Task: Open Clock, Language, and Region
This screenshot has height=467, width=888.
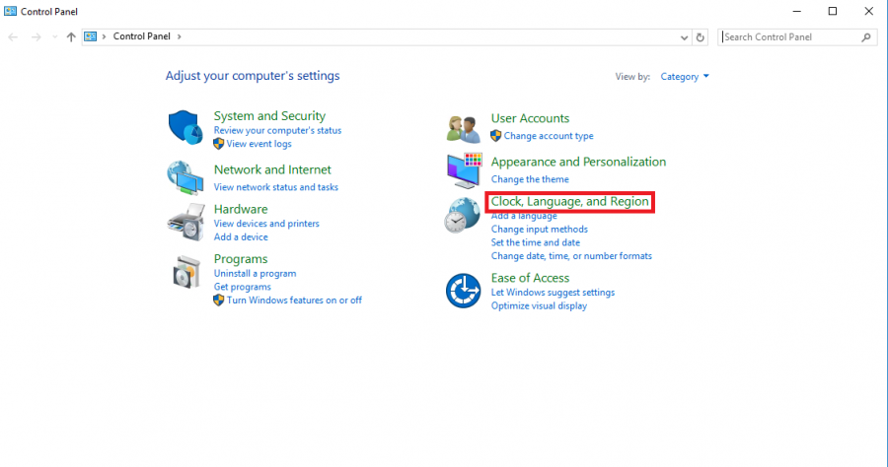Action: pyautogui.click(x=569, y=201)
